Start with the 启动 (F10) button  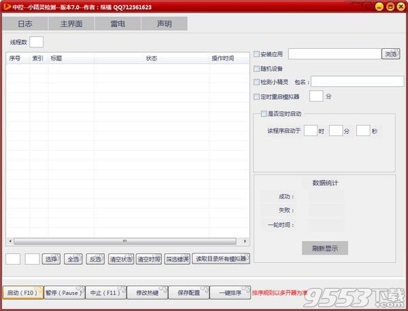pyautogui.click(x=23, y=293)
